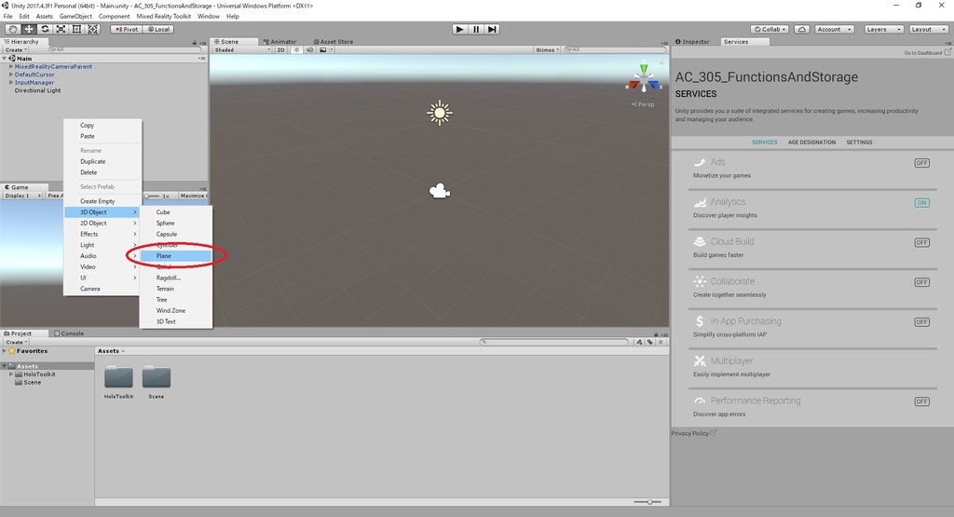The height and width of the screenshot is (517, 954).
Task: Select the Move tool
Action: coord(29,29)
